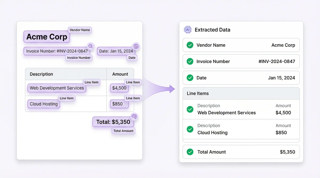Select the Line Item tag above Web Development Services
Viewport: 320px width, 178px height.
click(91, 82)
